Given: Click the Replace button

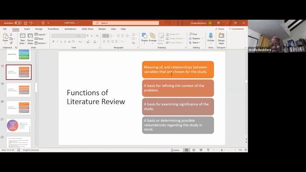Looking at the screenshot, I should pos(196,38).
